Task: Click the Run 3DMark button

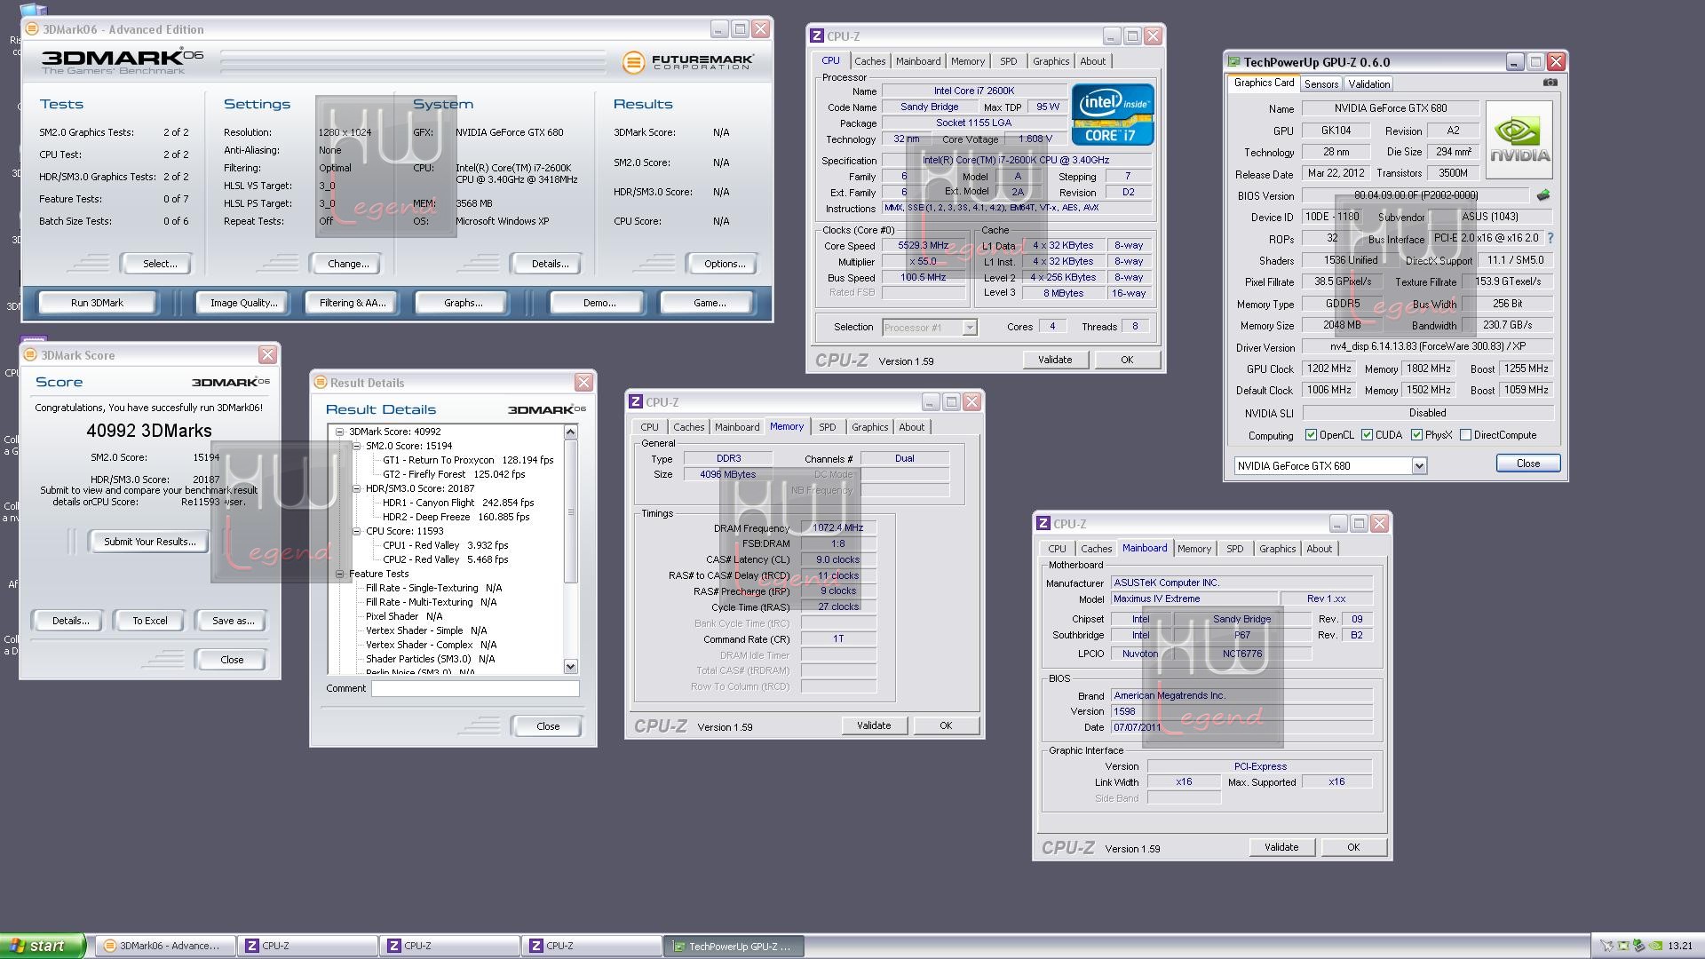Action: [97, 303]
